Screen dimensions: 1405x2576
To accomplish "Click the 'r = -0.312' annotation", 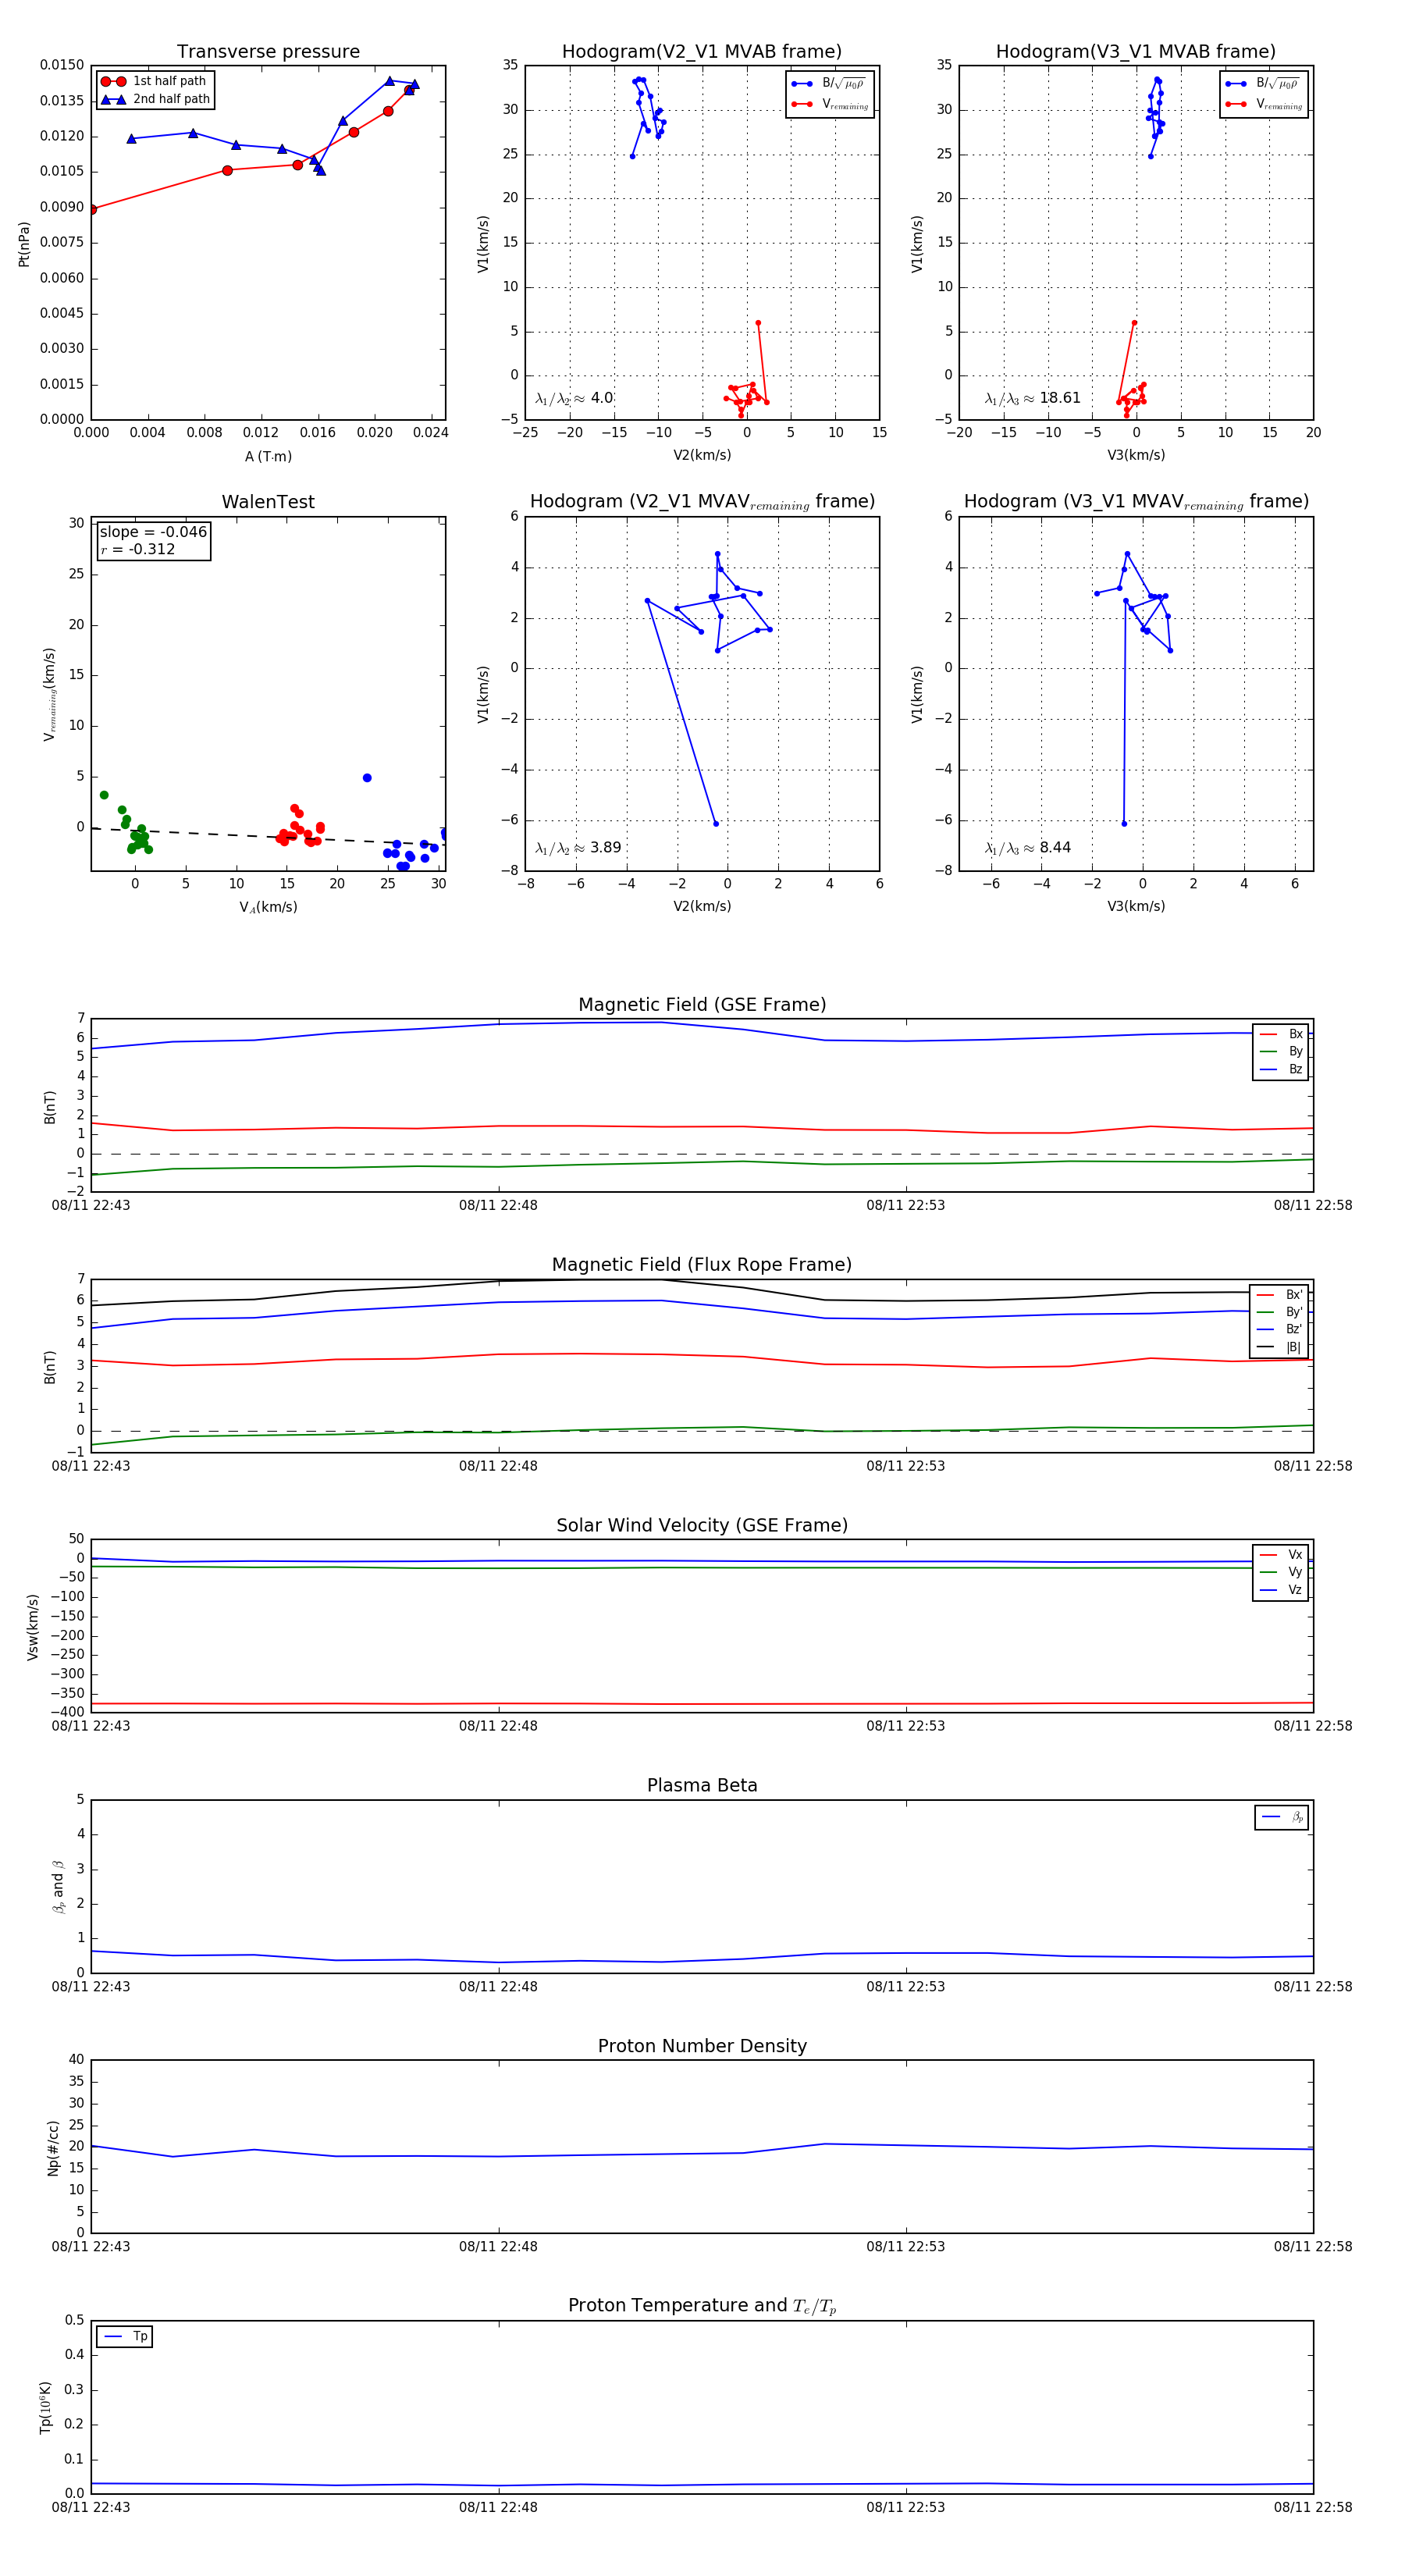I will pos(138,549).
